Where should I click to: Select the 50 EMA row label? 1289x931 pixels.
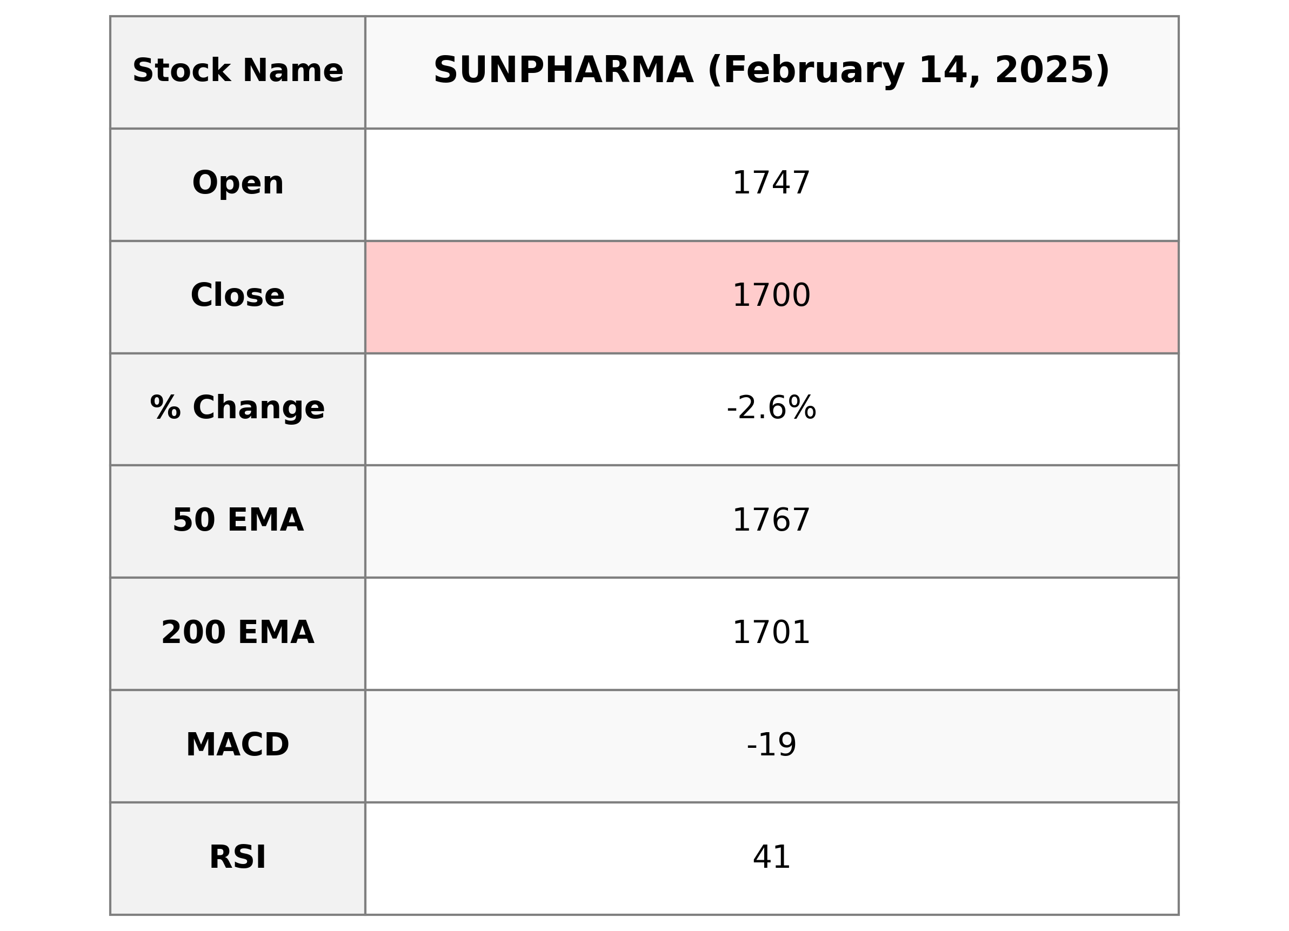tap(238, 520)
